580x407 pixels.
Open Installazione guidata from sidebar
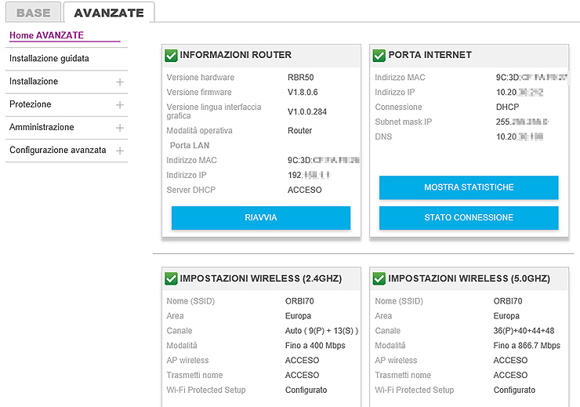(x=49, y=59)
